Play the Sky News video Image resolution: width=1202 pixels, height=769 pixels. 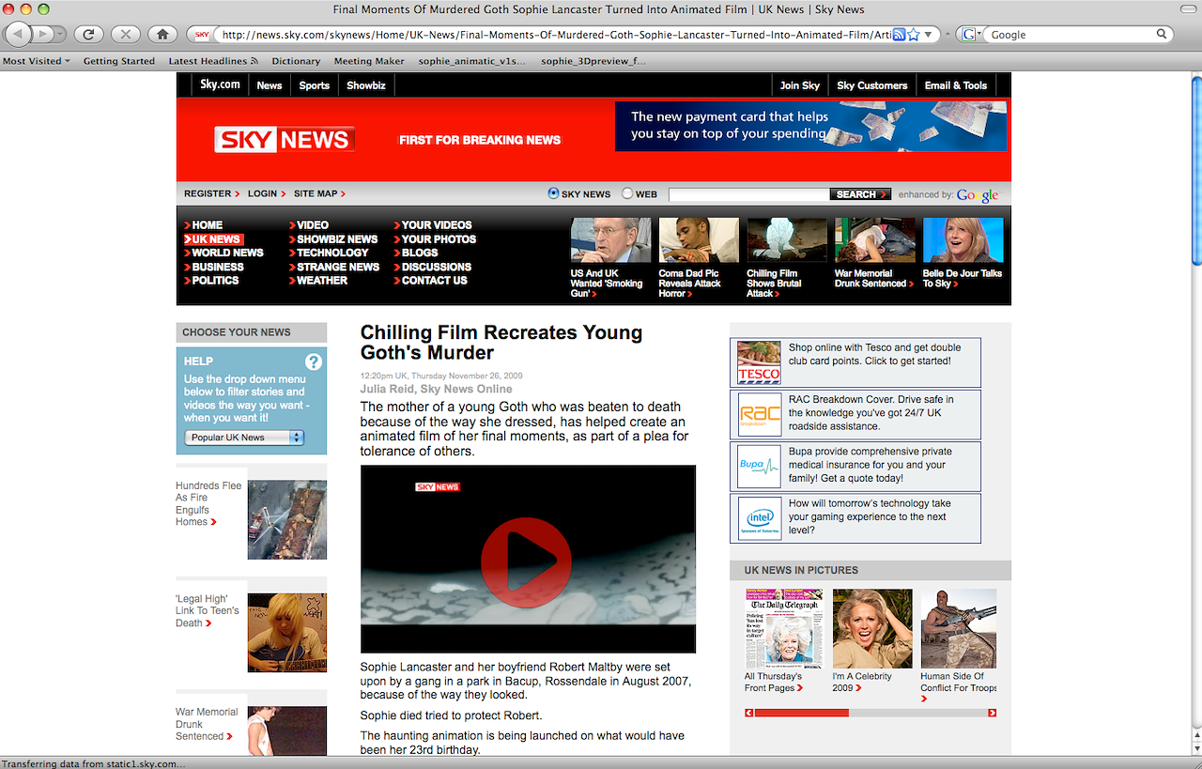tap(526, 561)
